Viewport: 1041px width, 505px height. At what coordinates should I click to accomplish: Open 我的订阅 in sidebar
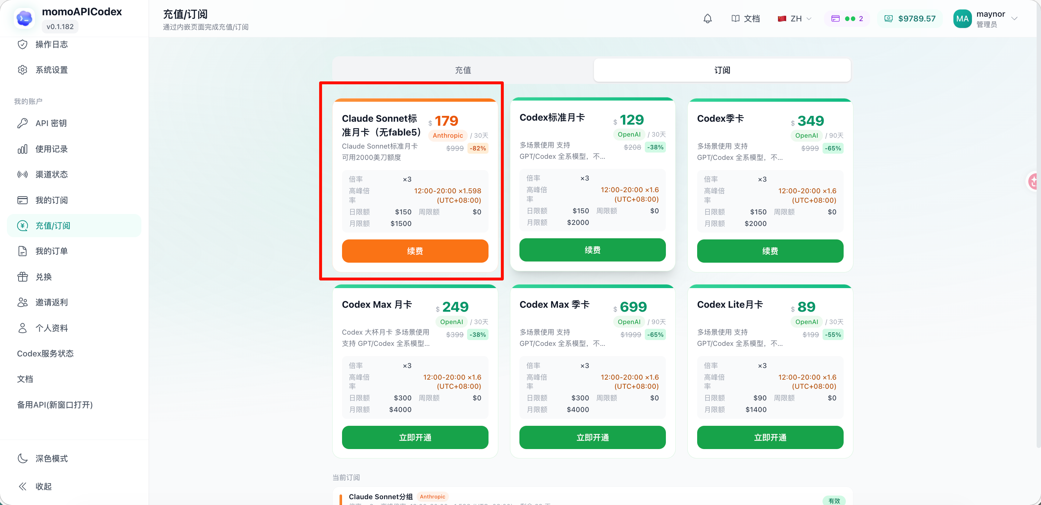click(x=75, y=201)
